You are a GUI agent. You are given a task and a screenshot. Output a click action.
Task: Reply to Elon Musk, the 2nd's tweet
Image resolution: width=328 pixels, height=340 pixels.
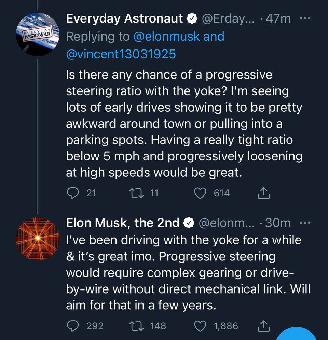click(x=72, y=326)
